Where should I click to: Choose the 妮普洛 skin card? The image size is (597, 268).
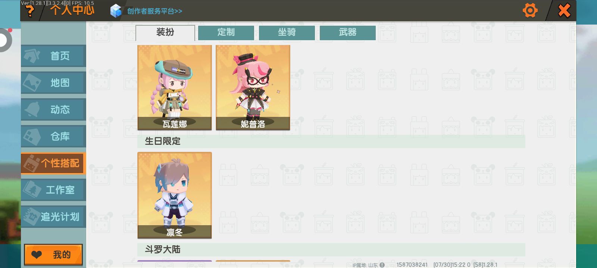coord(253,87)
